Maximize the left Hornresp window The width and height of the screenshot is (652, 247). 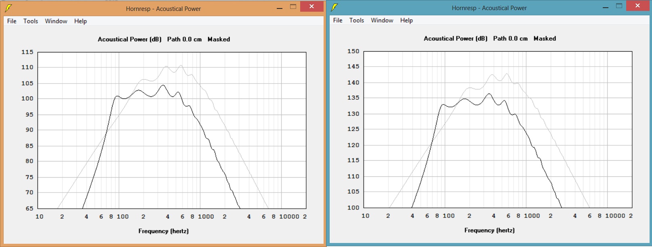click(x=293, y=7)
